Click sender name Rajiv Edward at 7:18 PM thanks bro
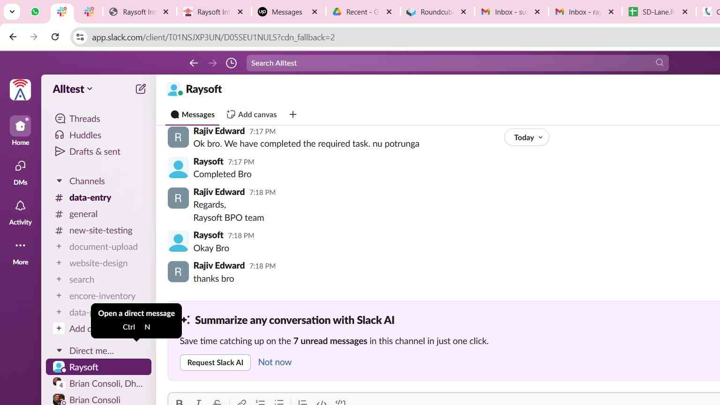 click(219, 265)
